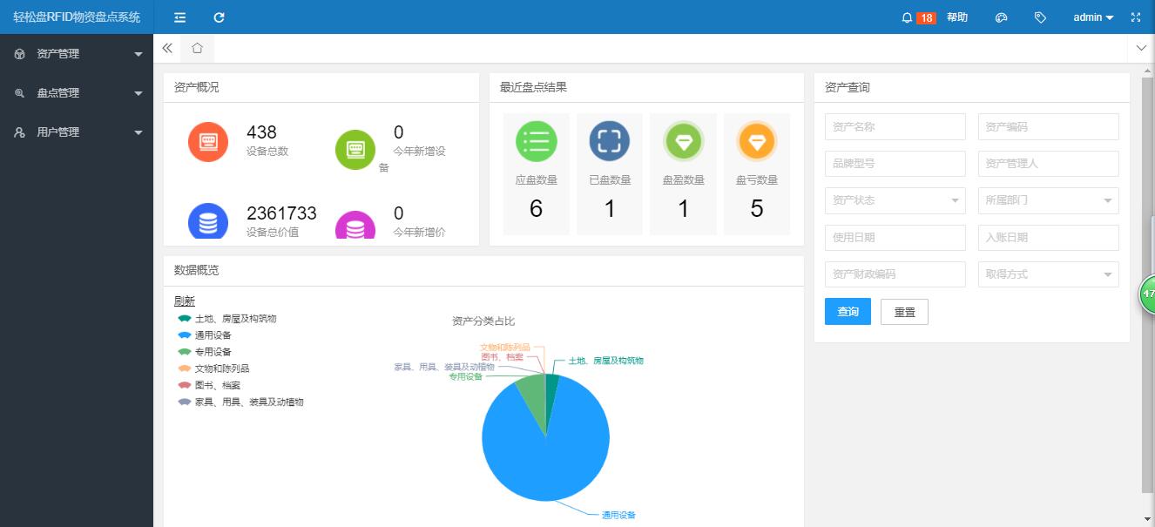1155x527 pixels.
Task: Open the theme palette icon
Action: (x=1001, y=17)
